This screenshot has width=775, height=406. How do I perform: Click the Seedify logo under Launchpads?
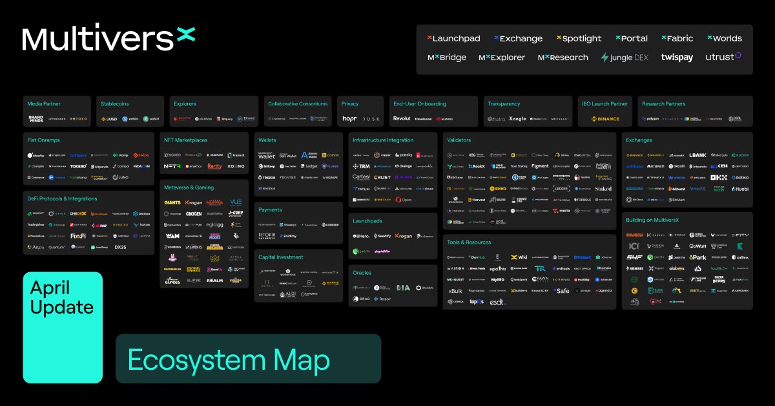pyautogui.click(x=383, y=236)
